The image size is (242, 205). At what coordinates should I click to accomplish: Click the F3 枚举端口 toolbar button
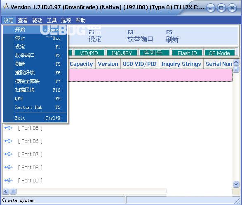(140, 37)
